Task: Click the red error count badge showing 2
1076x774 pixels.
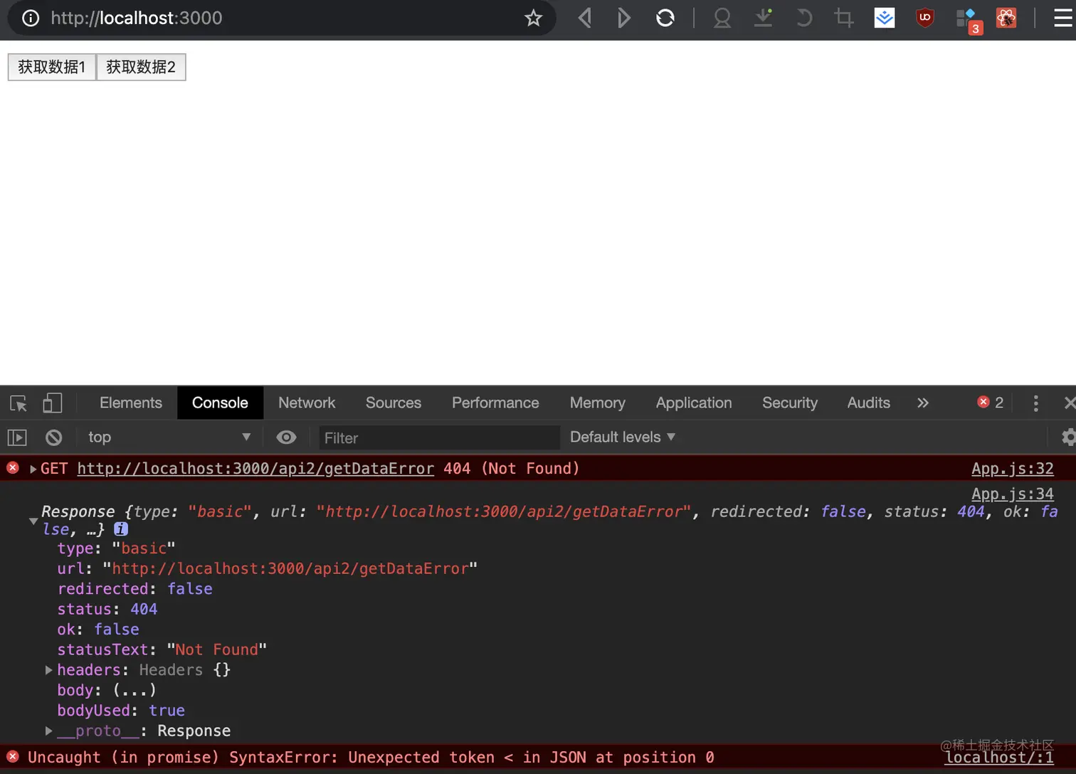Action: (991, 403)
